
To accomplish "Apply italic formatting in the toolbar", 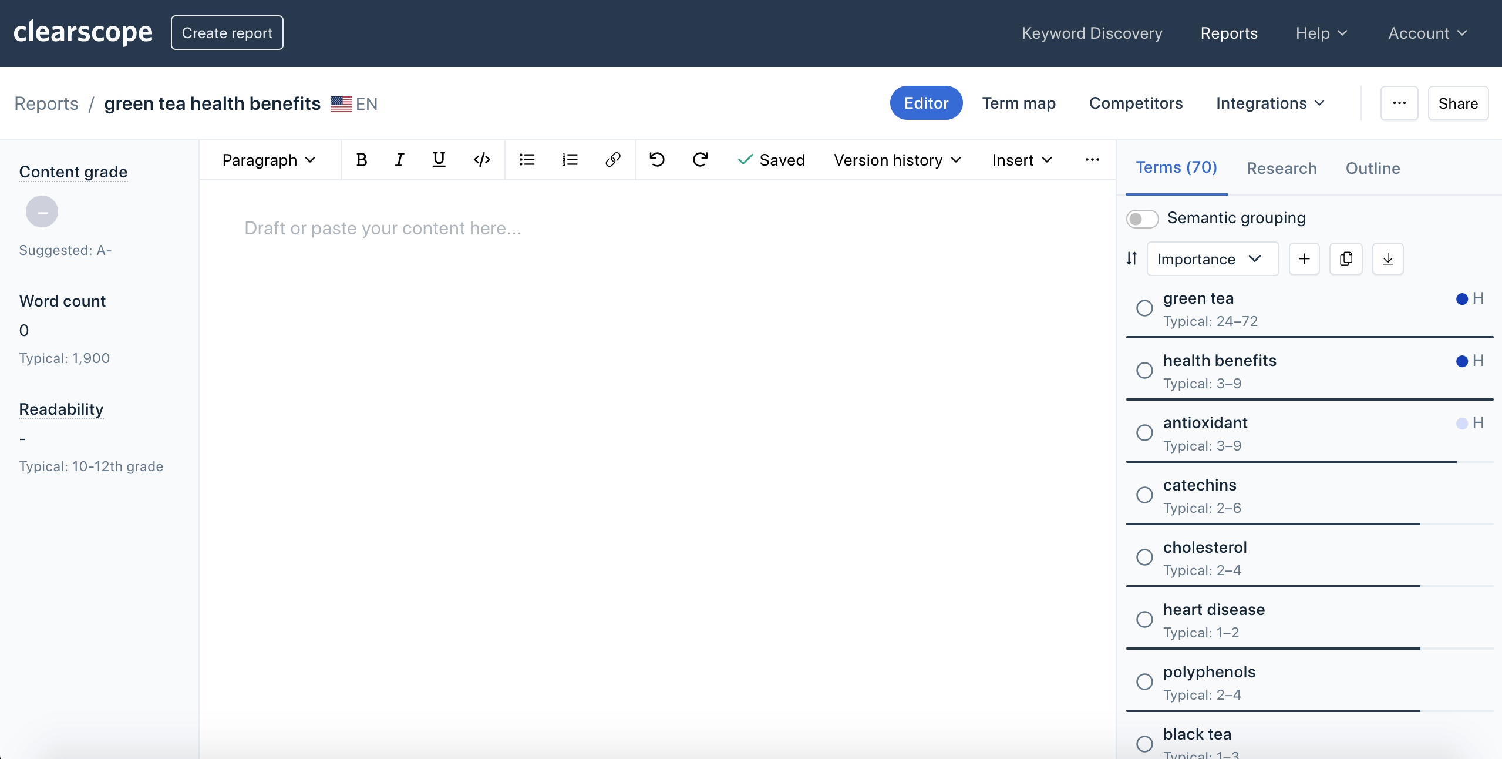I will [x=400, y=160].
